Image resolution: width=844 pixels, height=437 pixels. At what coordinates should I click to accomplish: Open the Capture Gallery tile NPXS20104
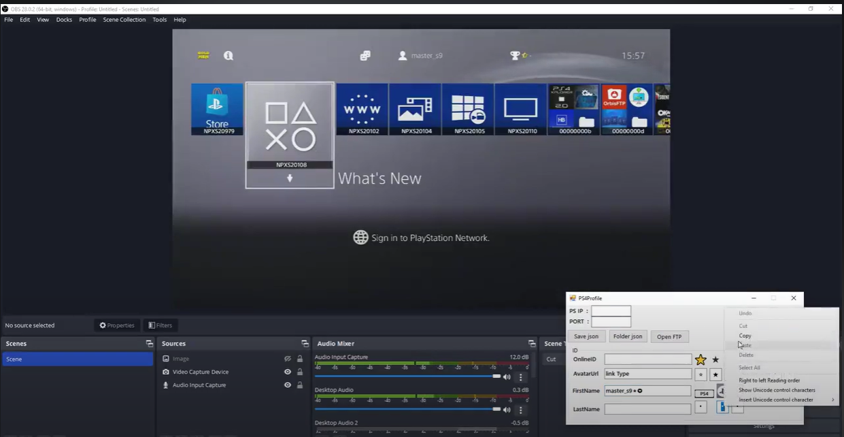[x=416, y=109]
